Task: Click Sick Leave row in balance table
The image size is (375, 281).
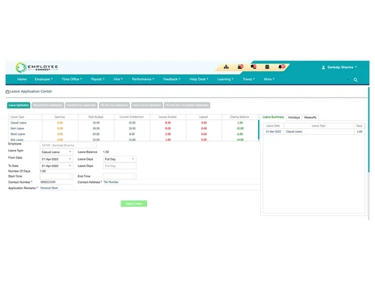Action: [133, 139]
